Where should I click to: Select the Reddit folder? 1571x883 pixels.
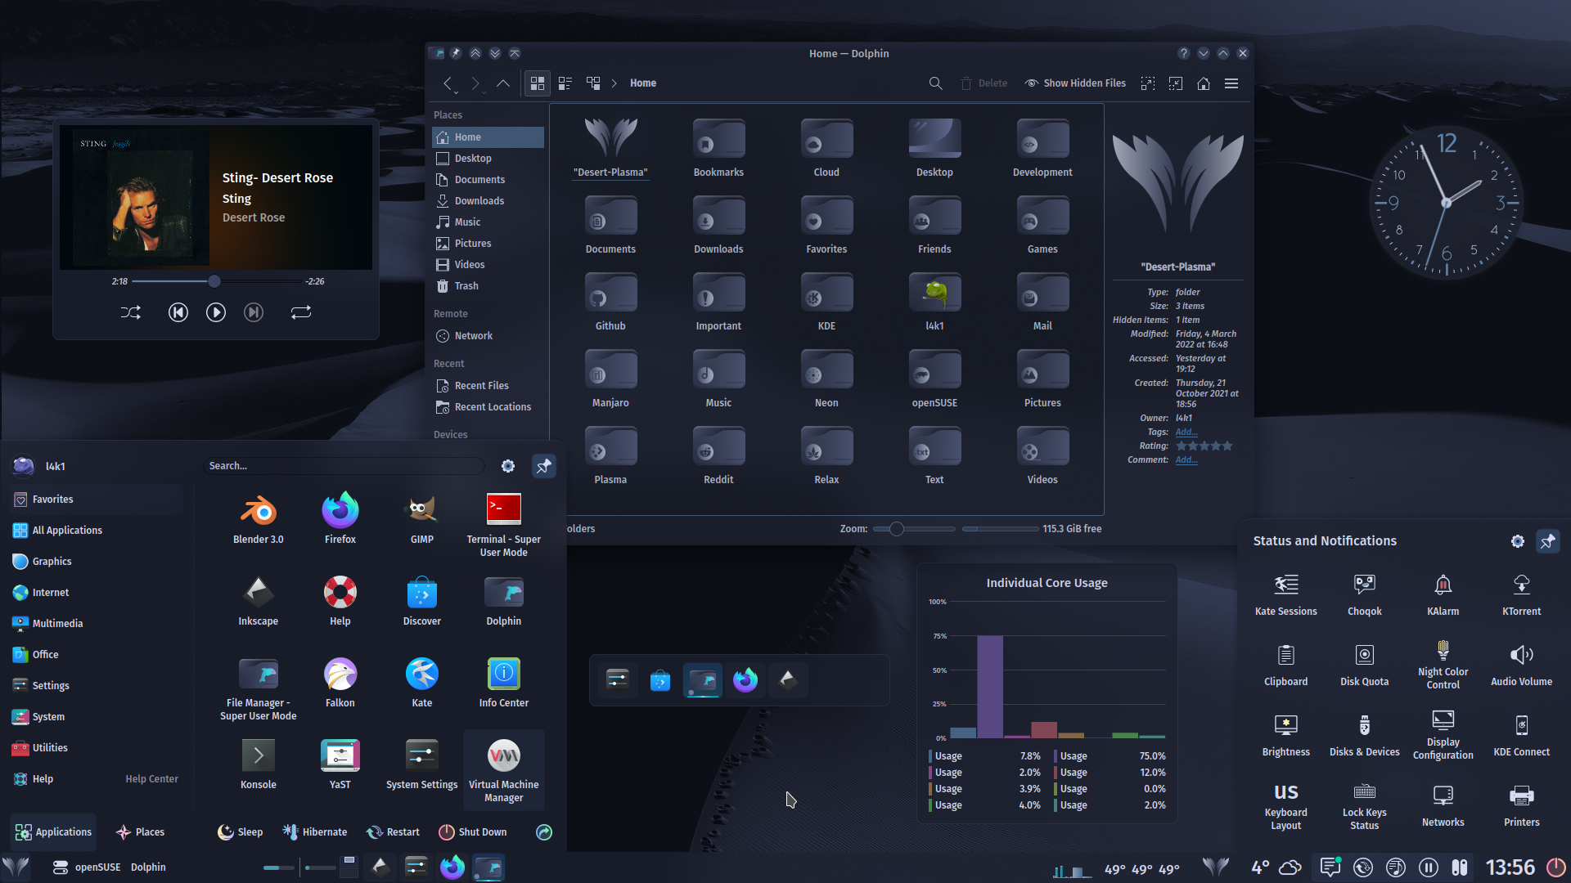coord(718,455)
